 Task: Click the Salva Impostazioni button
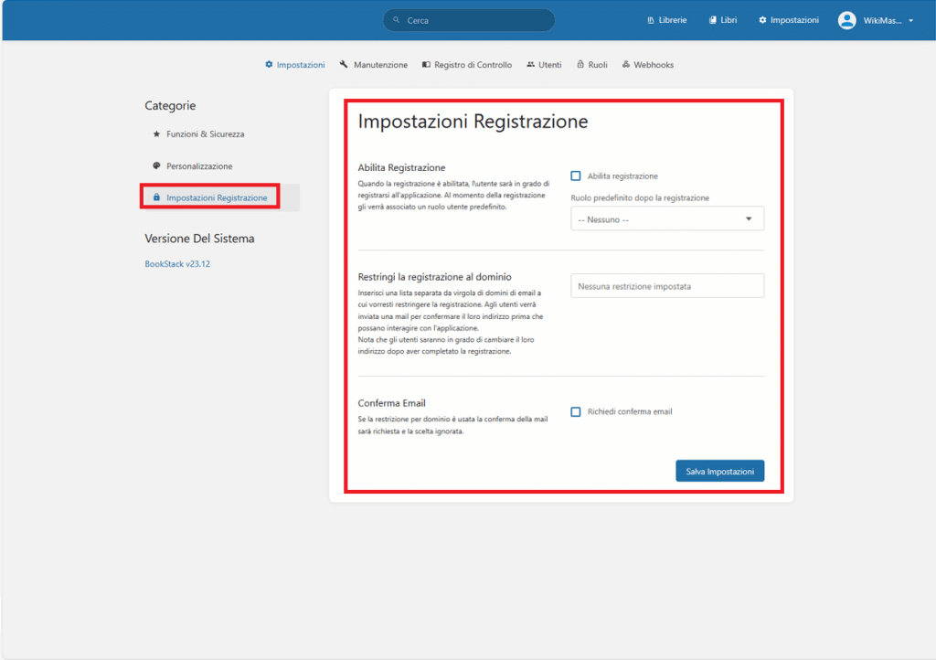[720, 471]
